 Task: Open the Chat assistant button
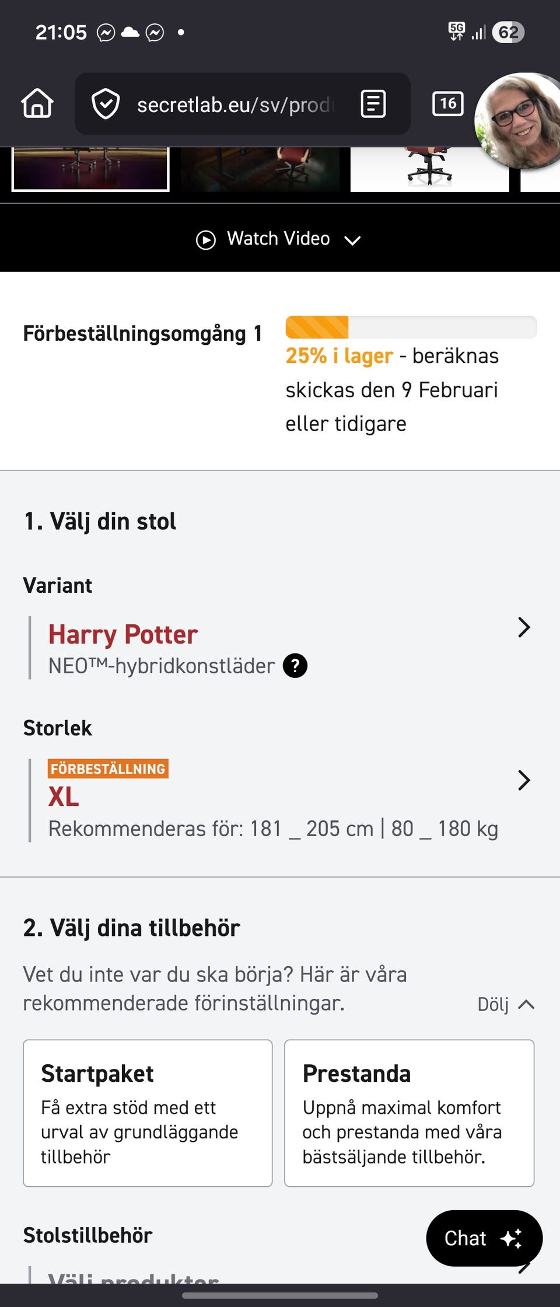point(484,1238)
